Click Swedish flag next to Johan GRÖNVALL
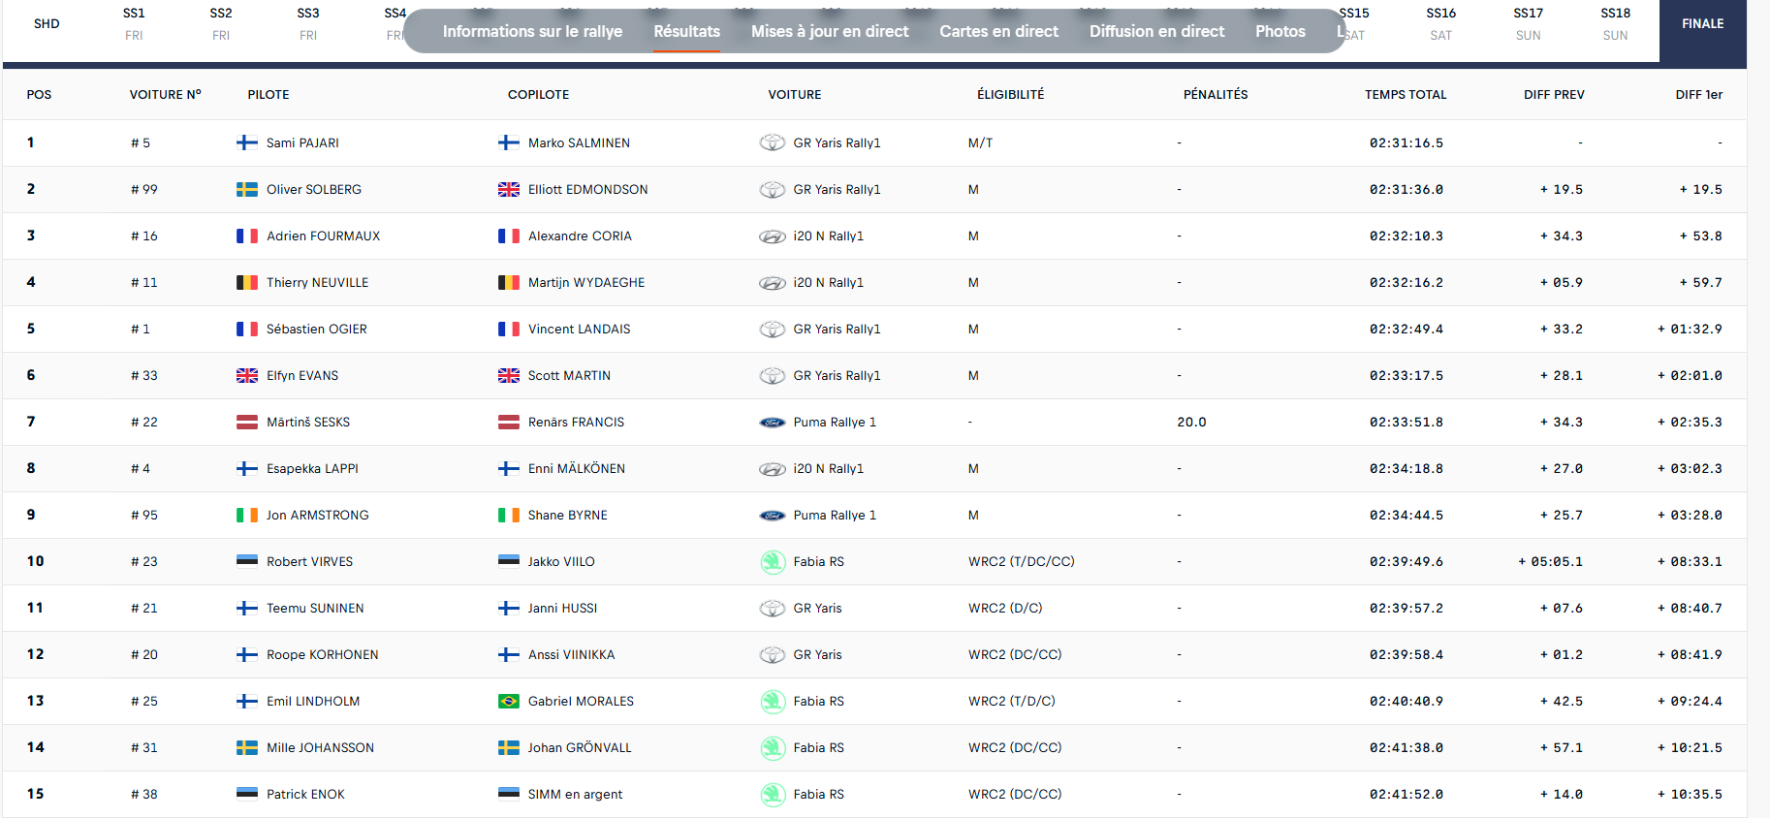The height and width of the screenshot is (818, 1770). [x=509, y=747]
